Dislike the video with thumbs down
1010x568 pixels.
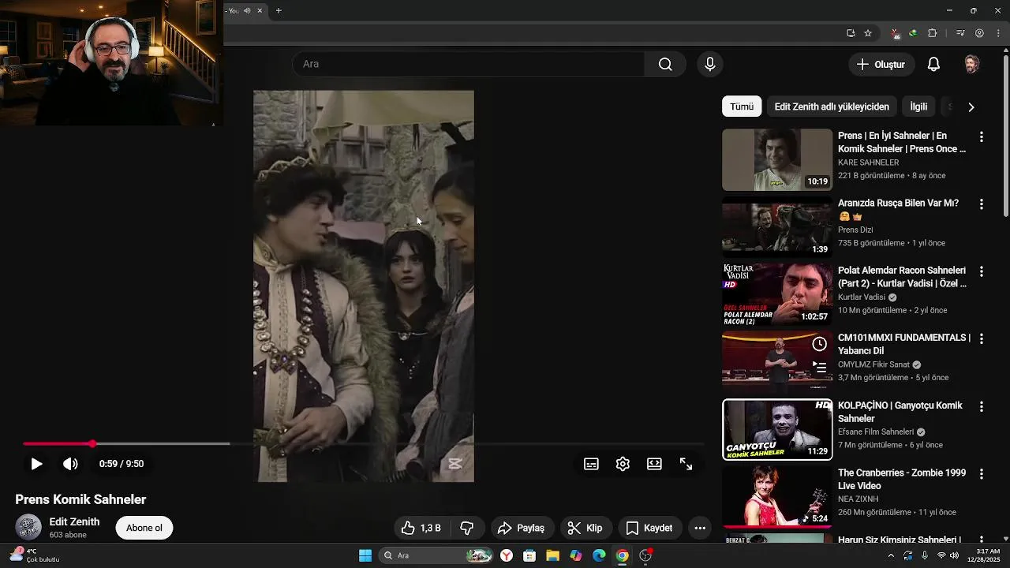pos(466,528)
